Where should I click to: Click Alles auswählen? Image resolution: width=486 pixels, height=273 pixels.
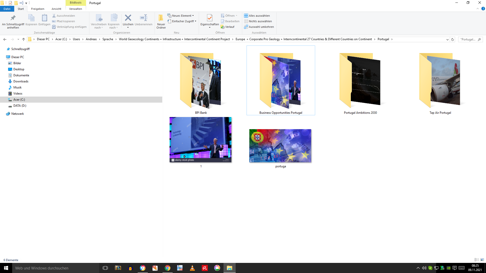(257, 16)
